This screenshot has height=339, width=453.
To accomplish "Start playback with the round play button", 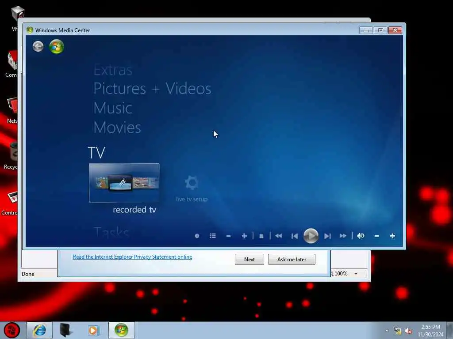I will point(311,236).
